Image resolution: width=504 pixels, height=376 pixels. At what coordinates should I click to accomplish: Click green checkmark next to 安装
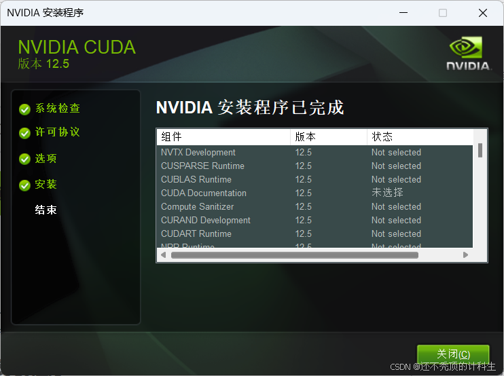coord(24,185)
